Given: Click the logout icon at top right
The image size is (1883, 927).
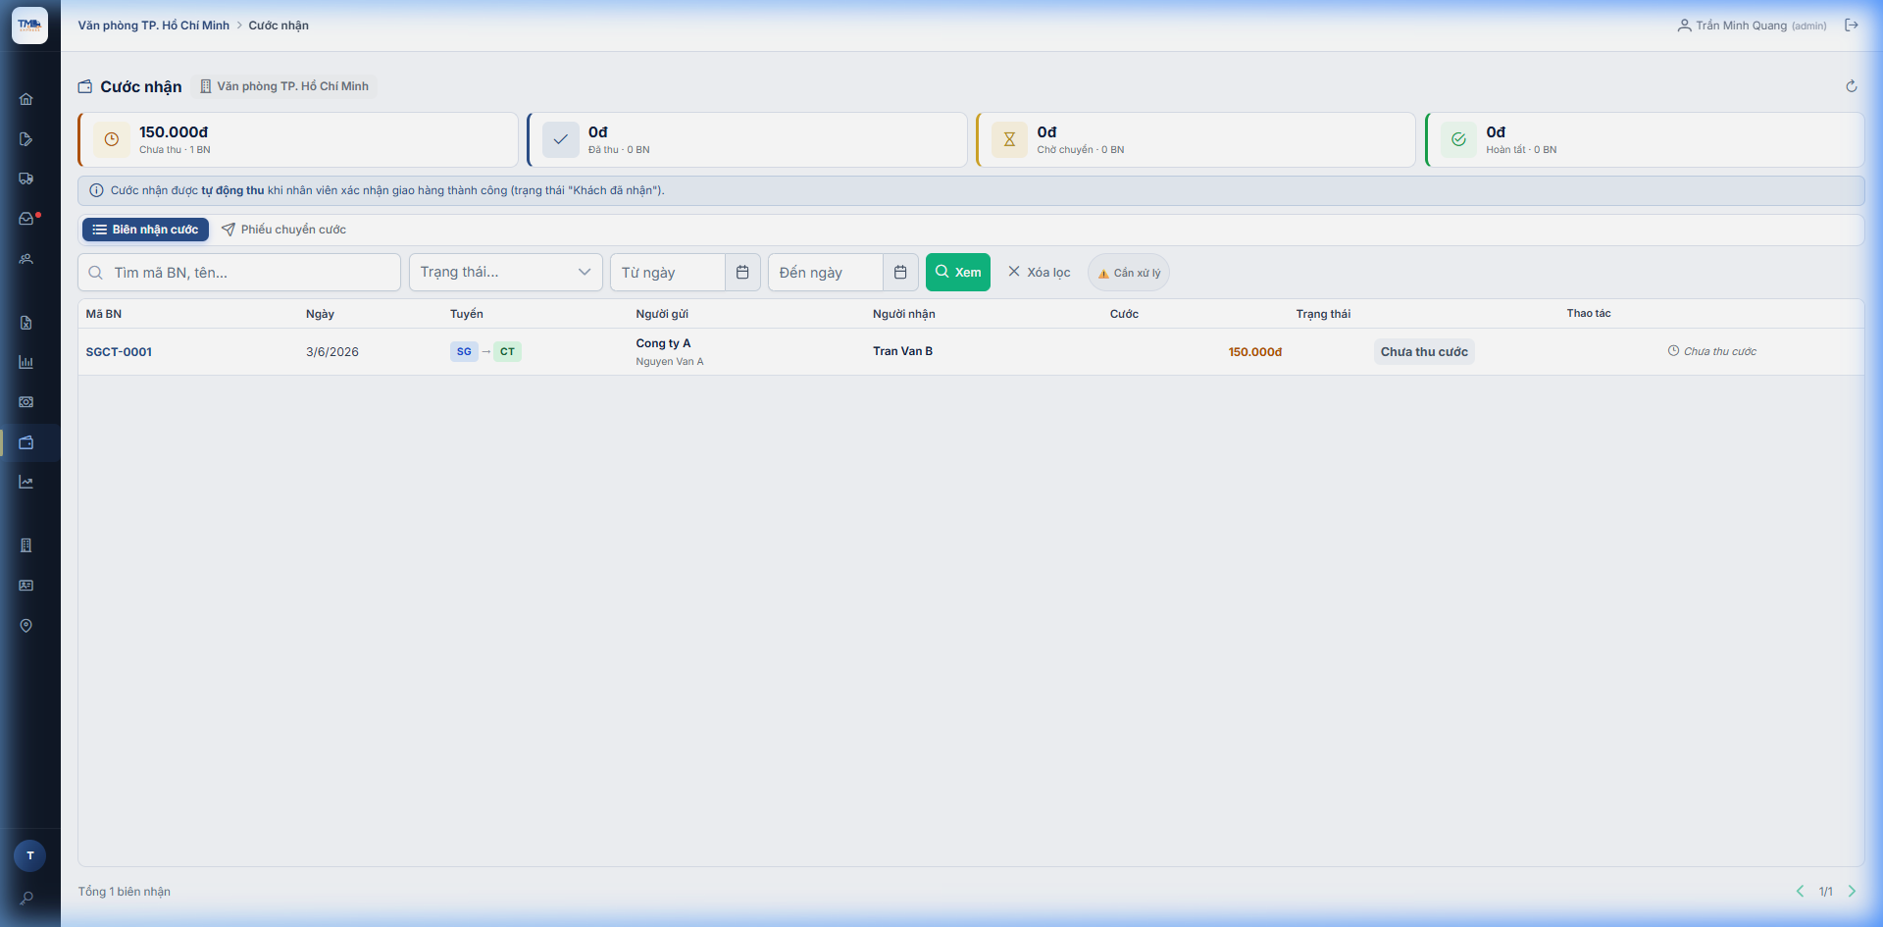Looking at the screenshot, I should (x=1852, y=26).
